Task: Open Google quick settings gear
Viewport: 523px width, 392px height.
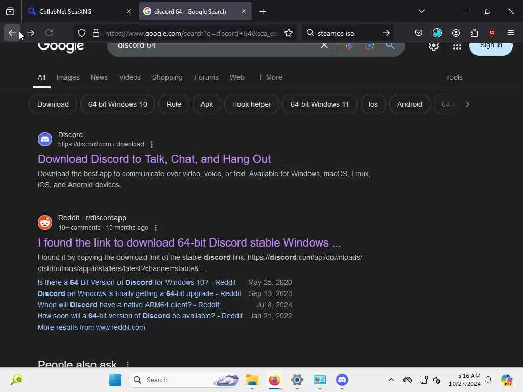Action: tap(433, 46)
